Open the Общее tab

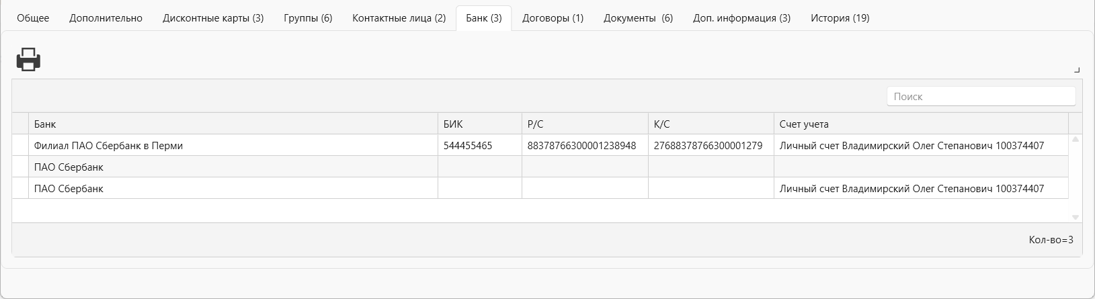click(33, 18)
